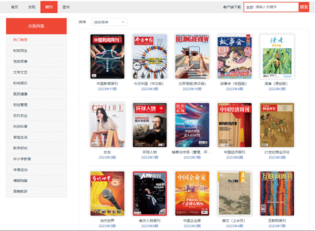This screenshot has height=231, width=315.
Task: Open the 中国经济周刊 cover thumbnail
Action: [235, 125]
